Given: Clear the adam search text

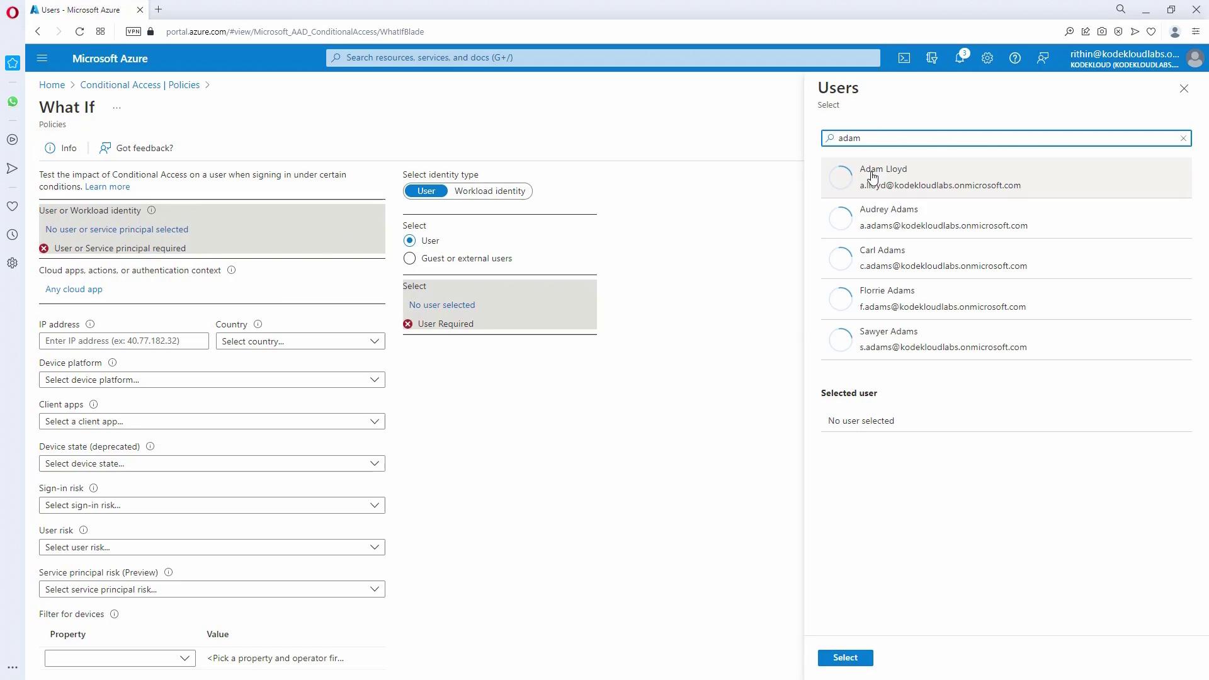Looking at the screenshot, I should 1183,139.
